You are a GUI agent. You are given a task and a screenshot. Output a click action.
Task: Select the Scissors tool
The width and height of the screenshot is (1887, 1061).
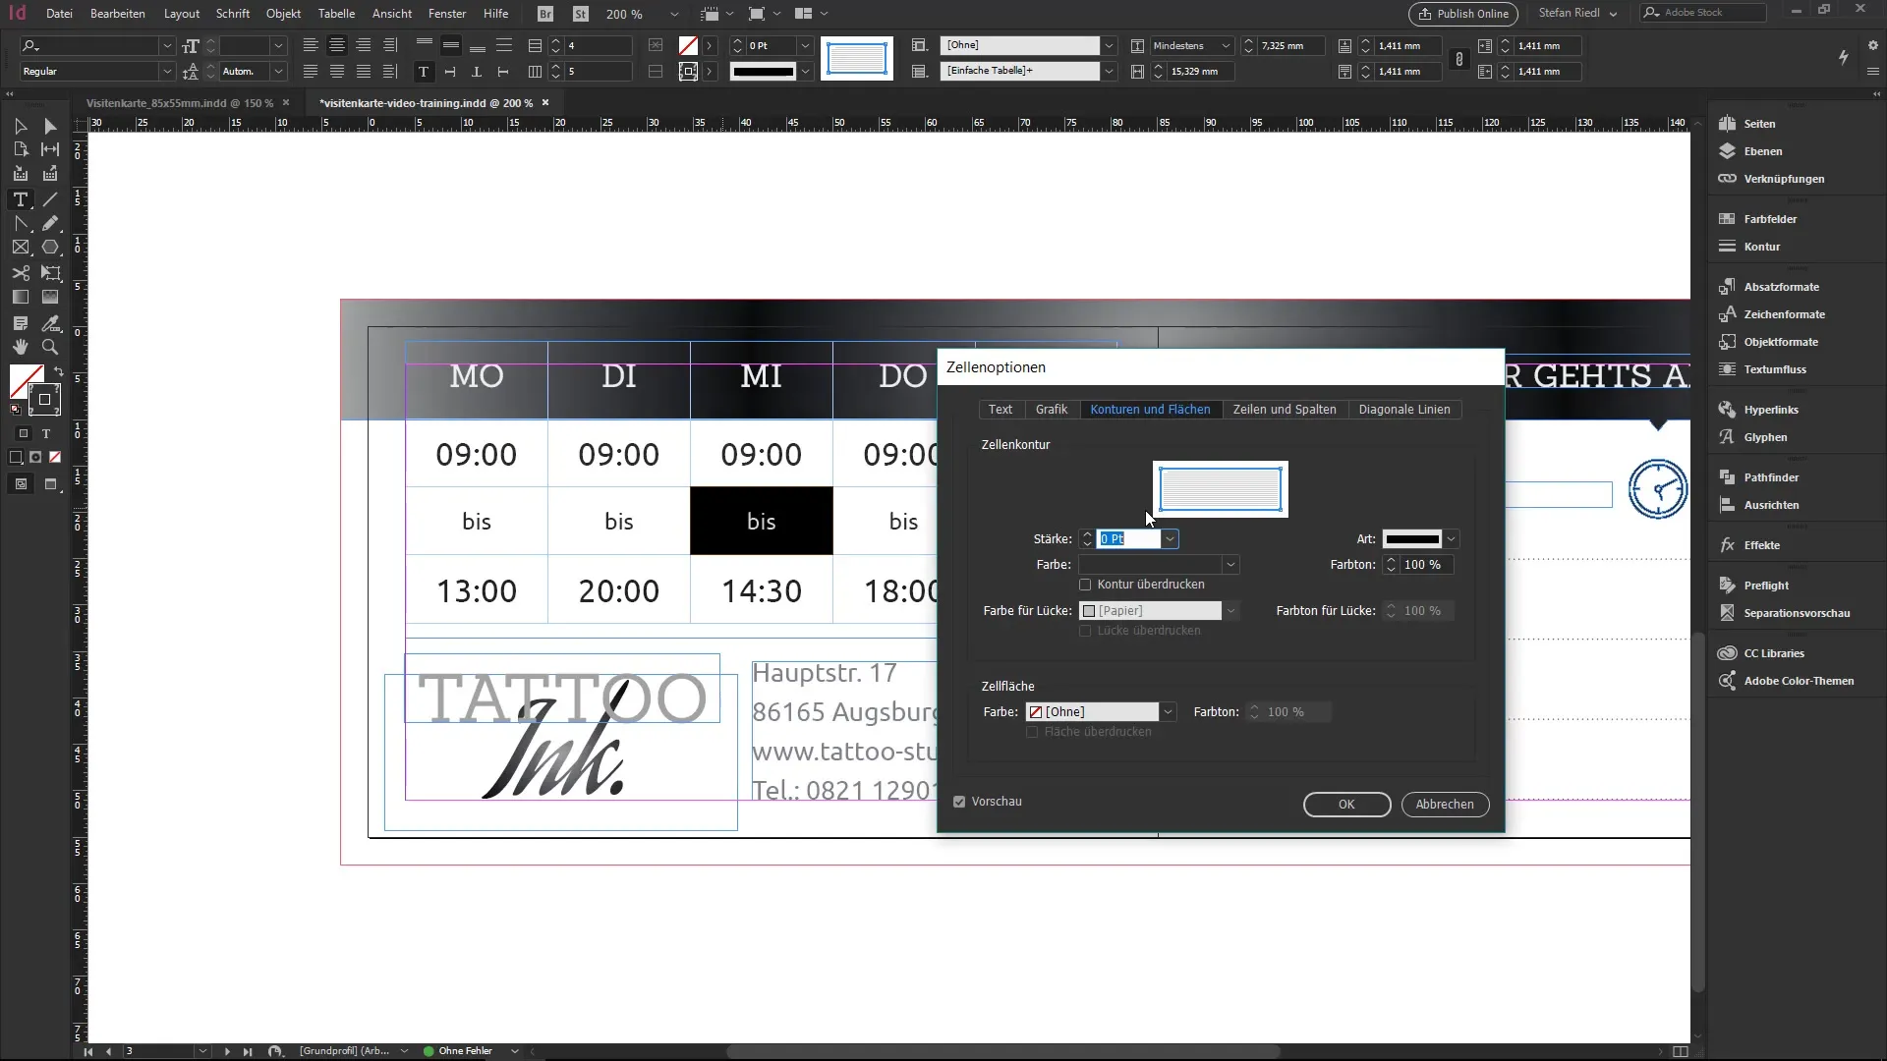pos(20,273)
